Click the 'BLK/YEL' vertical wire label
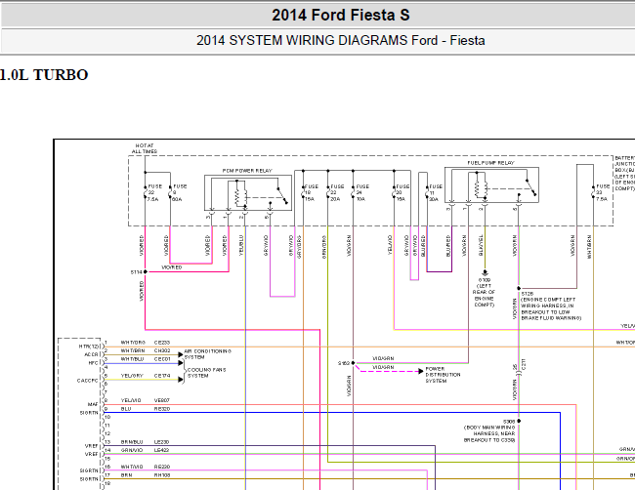This screenshot has height=490, width=635. [x=481, y=245]
